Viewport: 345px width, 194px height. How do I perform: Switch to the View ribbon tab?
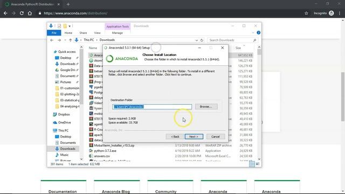[97, 33]
